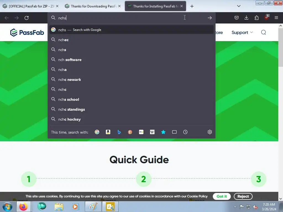Choose the 'nchc standings' suggestion
The image size is (283, 212).
[131, 109]
